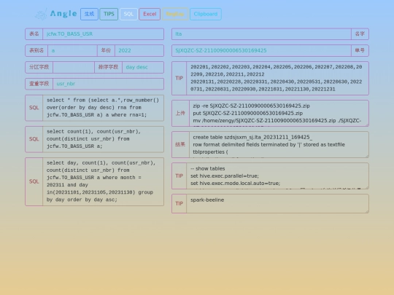Click the zip -re upload commands text area
Image resolution: width=394 pixels, height=295 pixels.
[x=279, y=113]
